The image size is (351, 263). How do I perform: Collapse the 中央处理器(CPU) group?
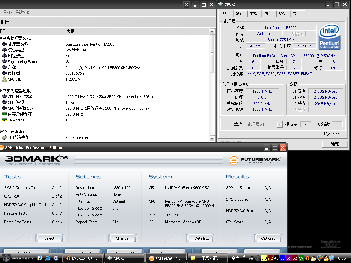click(x=1, y=38)
